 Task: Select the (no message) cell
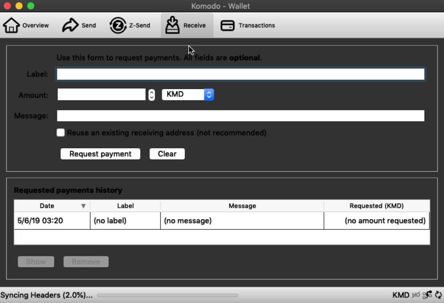(242, 221)
